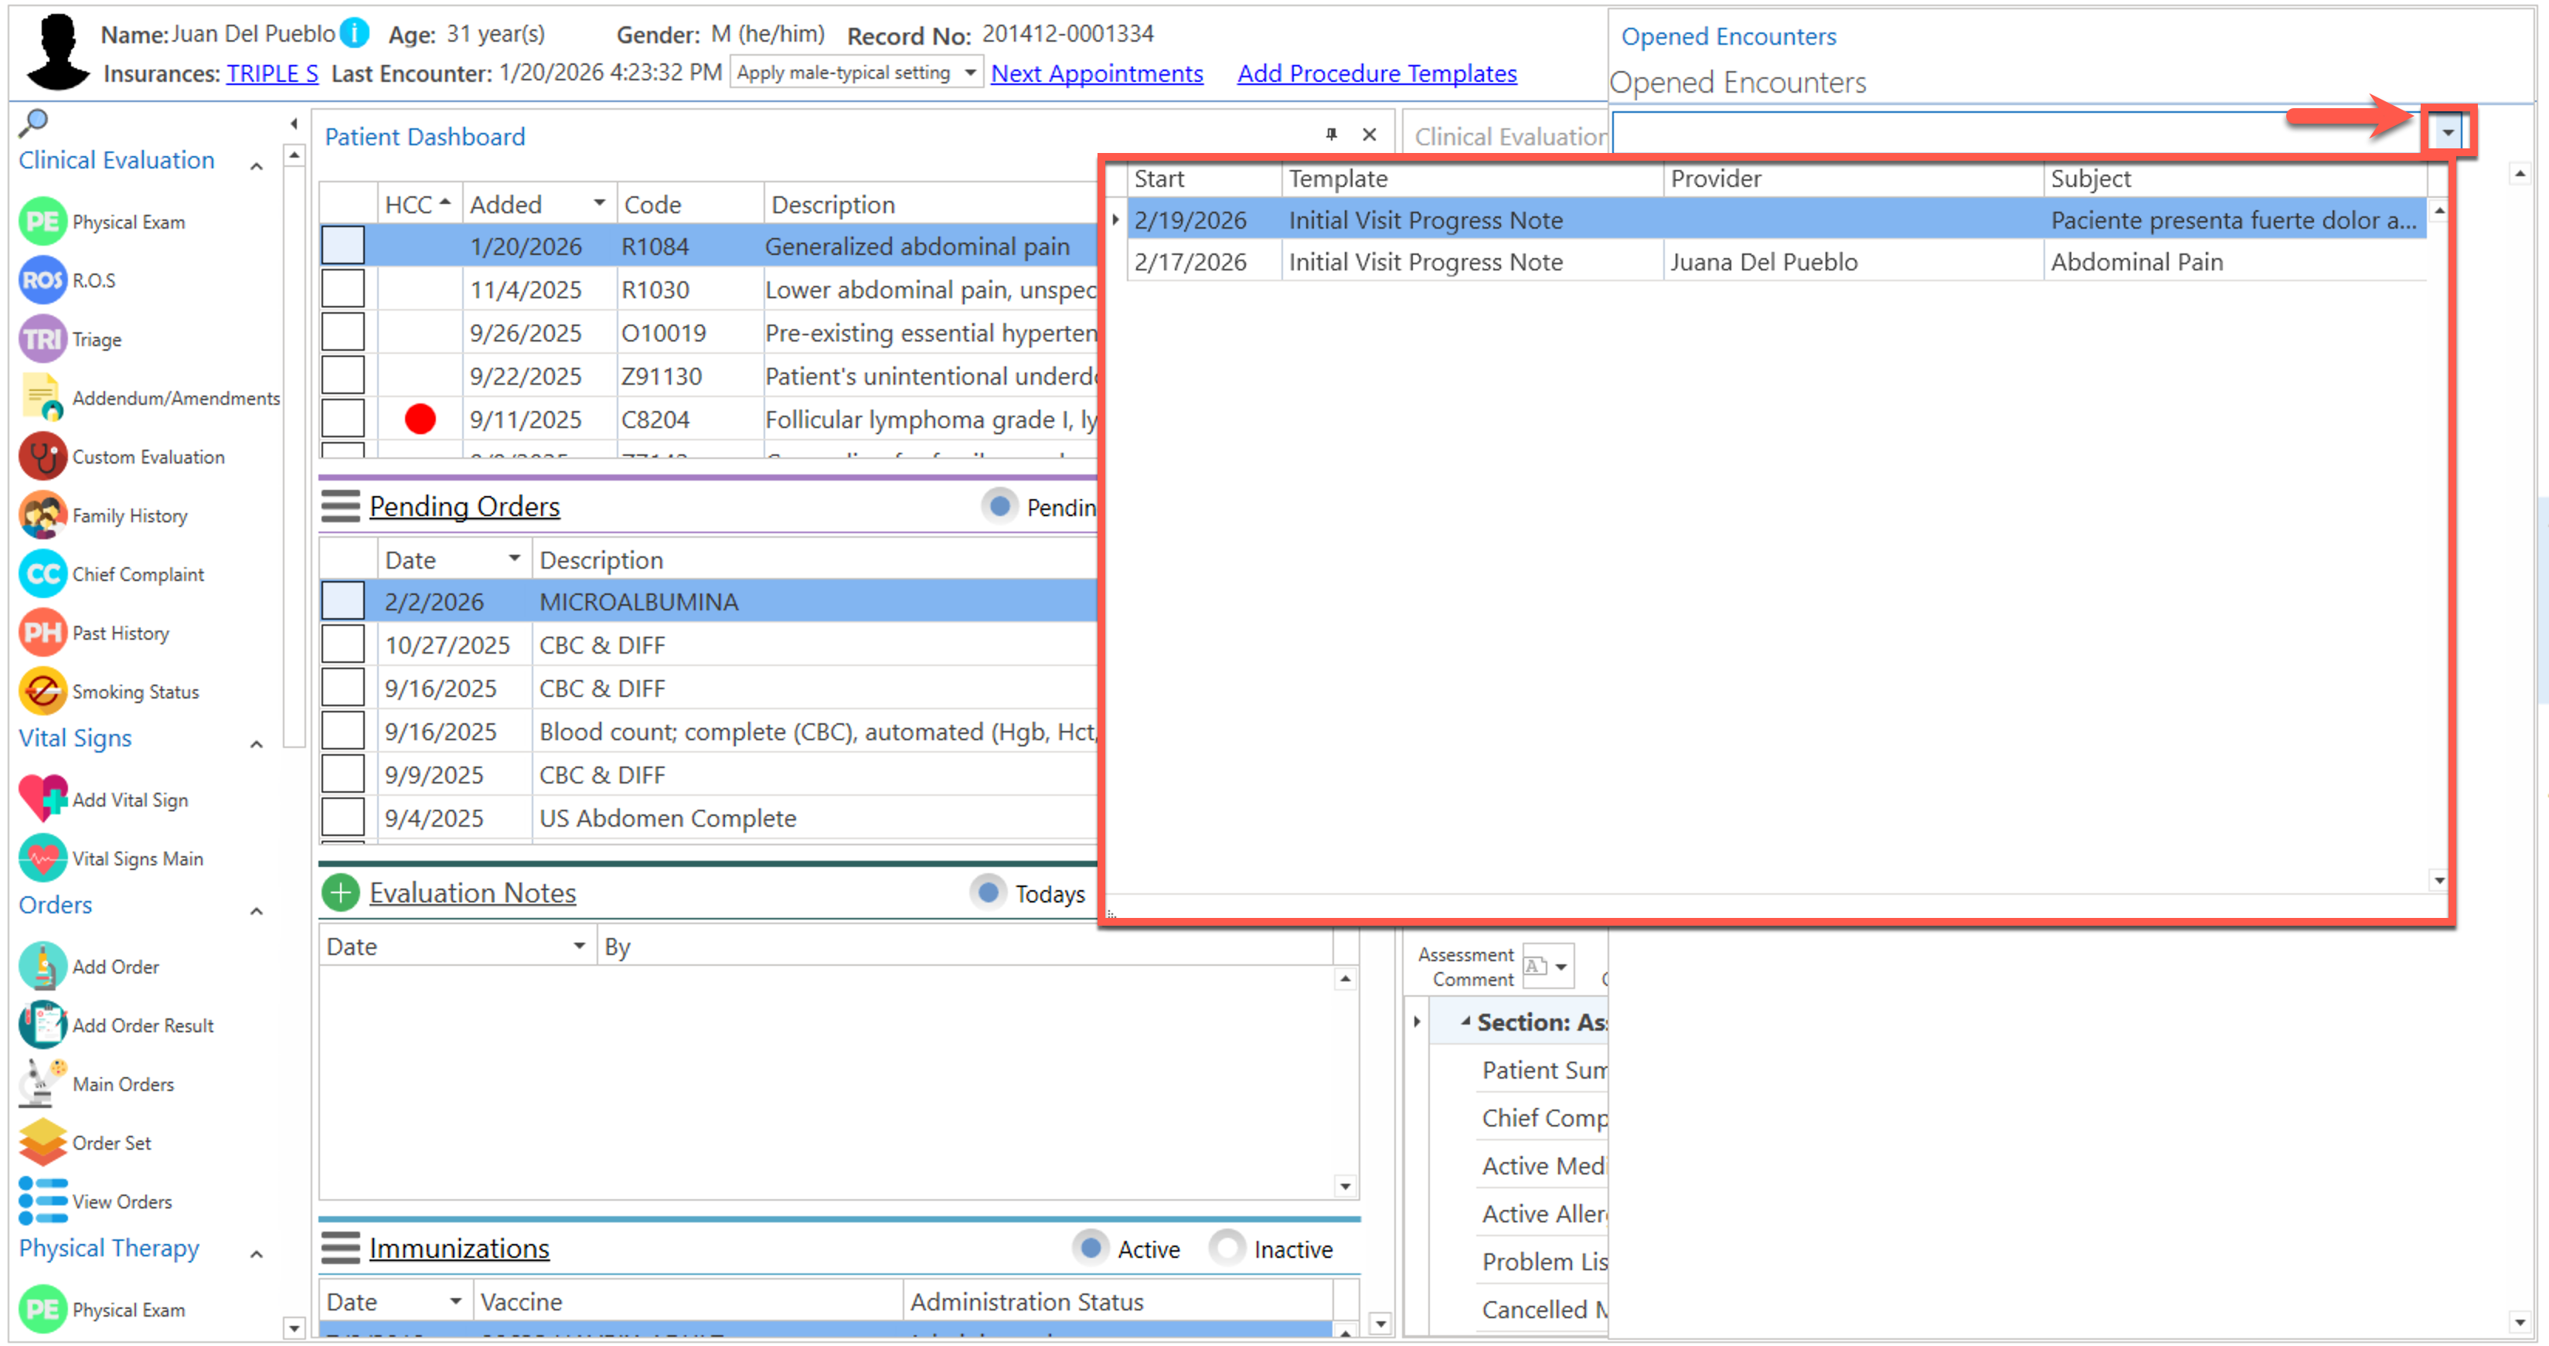Click the patient info icon beside name
This screenshot has width=2549, height=1346.
[x=354, y=34]
